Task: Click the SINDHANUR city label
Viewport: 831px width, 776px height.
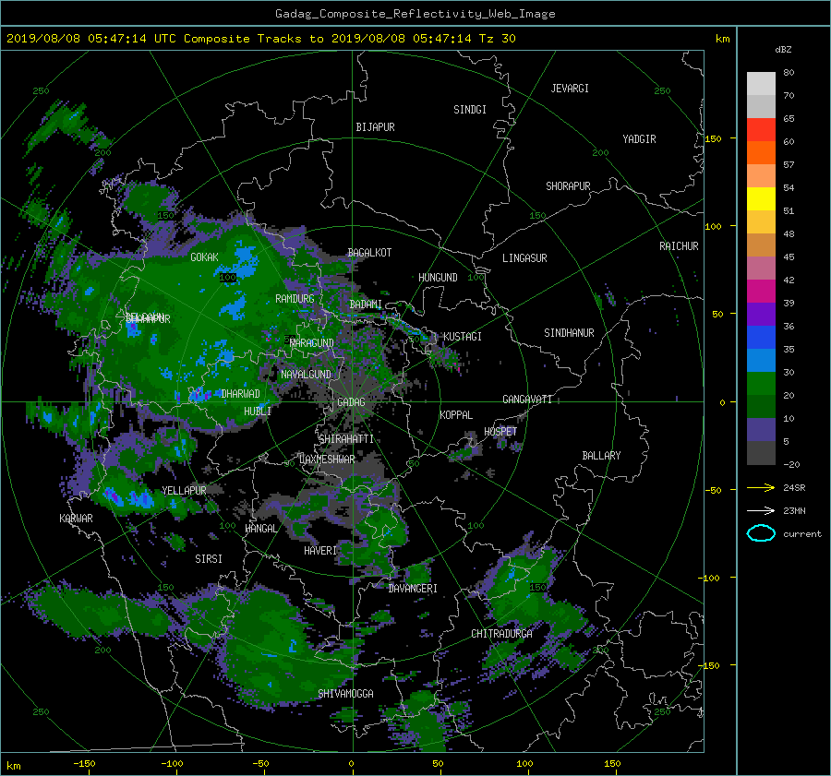Action: (x=569, y=333)
